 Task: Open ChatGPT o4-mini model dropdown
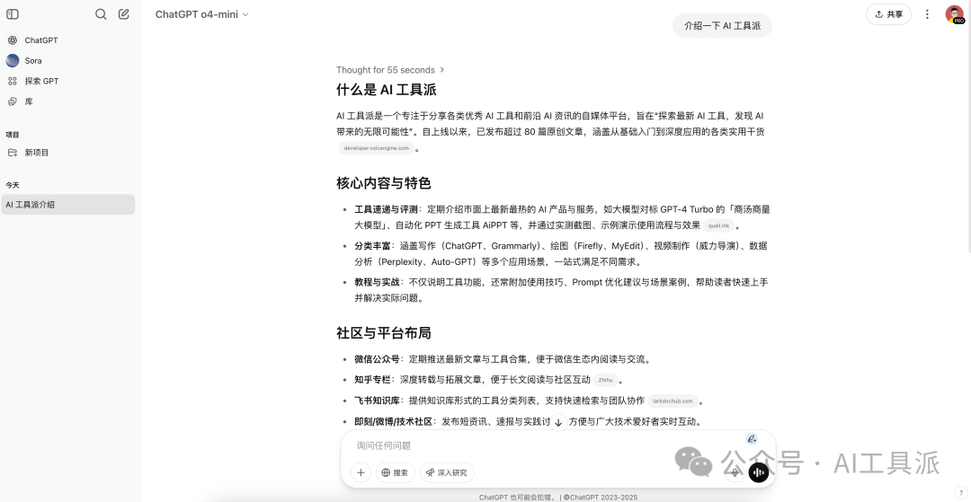click(x=202, y=14)
